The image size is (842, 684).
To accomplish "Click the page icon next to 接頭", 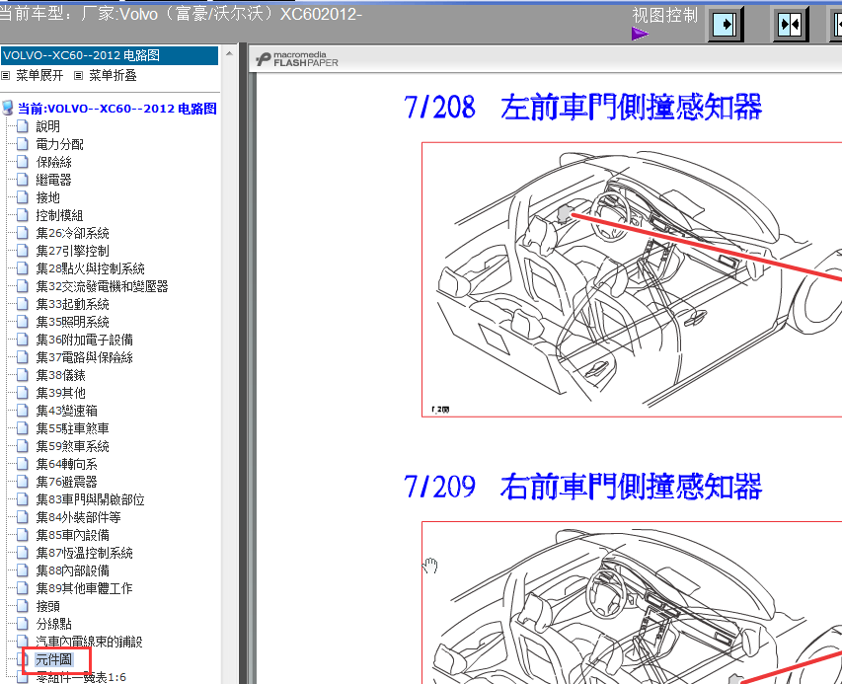I will point(22,606).
